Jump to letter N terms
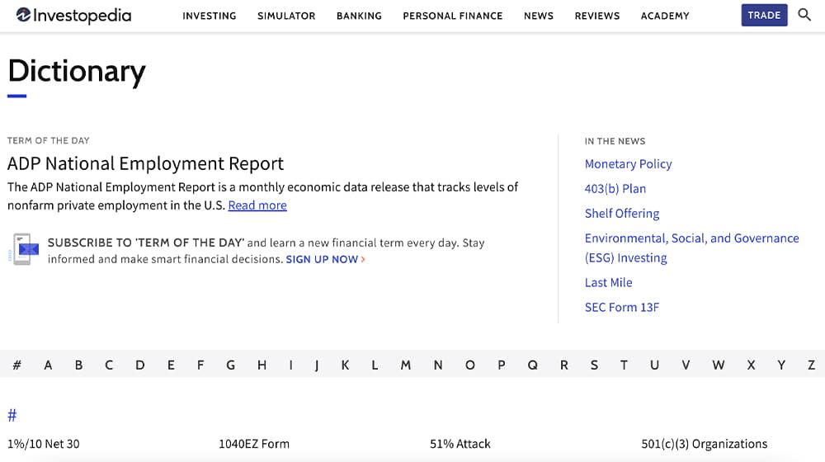825x462 pixels. (438, 365)
